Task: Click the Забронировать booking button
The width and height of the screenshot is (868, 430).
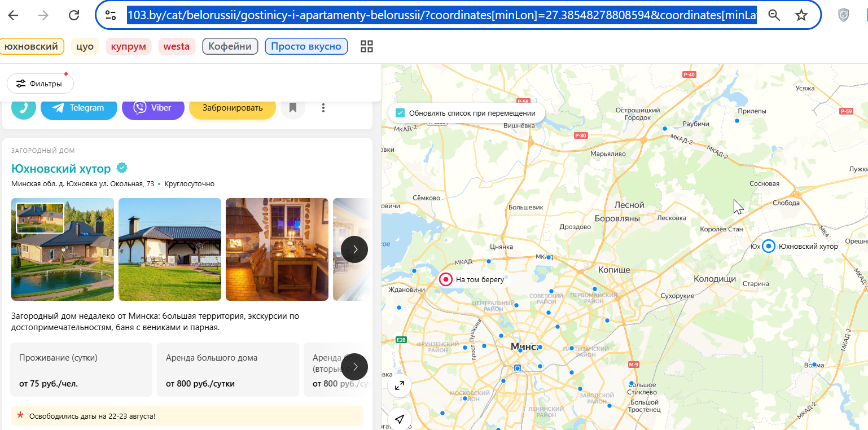Action: coord(233,108)
